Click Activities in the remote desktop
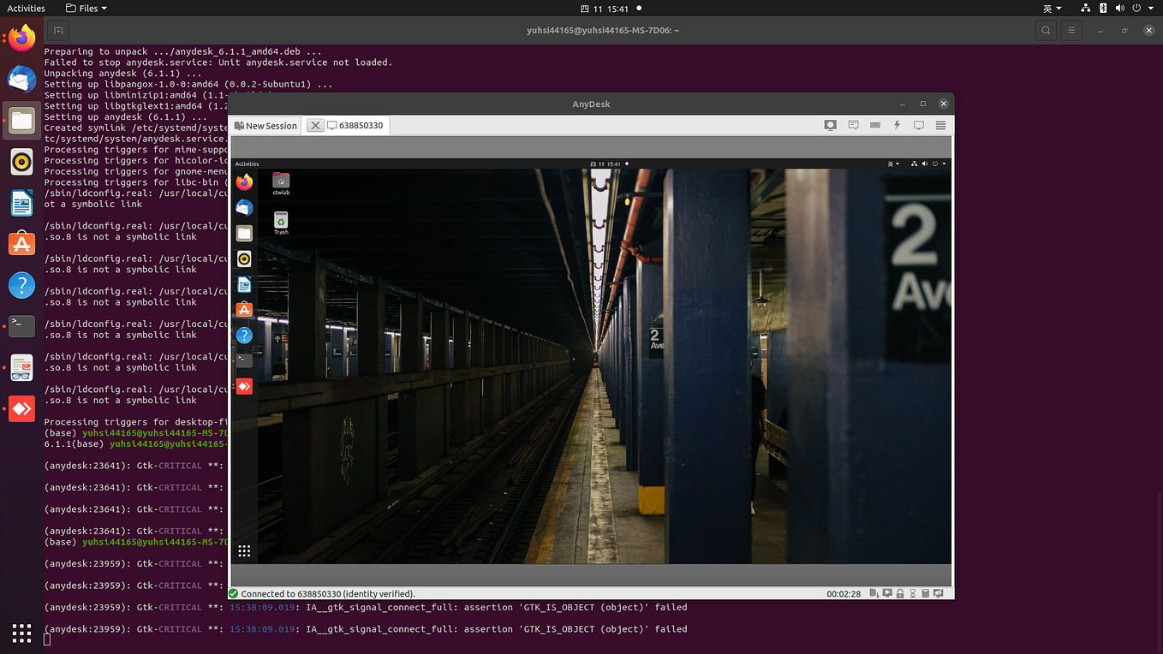Screen dimensions: 1163x654 [247, 163]
